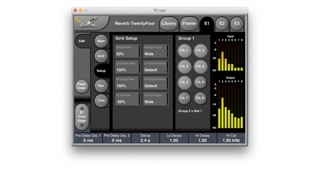Click the Output level meter
Viewport: 320px width, 173px height.
[x=229, y=103]
